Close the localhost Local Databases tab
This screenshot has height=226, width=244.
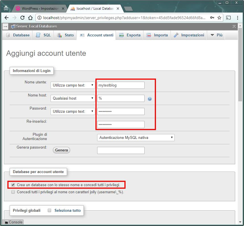pos(118,9)
